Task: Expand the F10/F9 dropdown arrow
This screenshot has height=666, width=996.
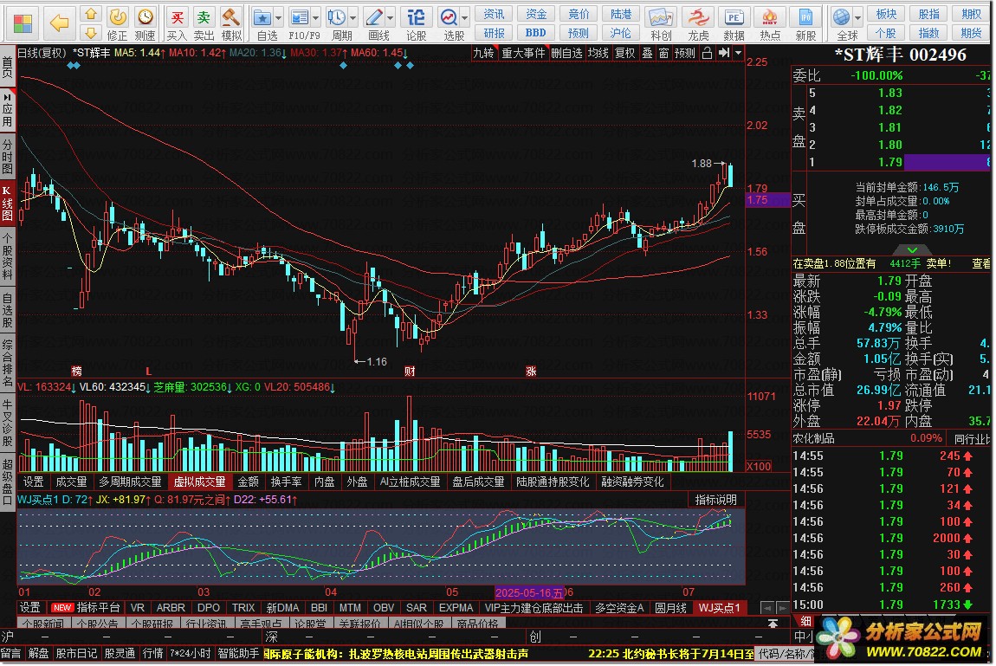Action: tap(315, 18)
